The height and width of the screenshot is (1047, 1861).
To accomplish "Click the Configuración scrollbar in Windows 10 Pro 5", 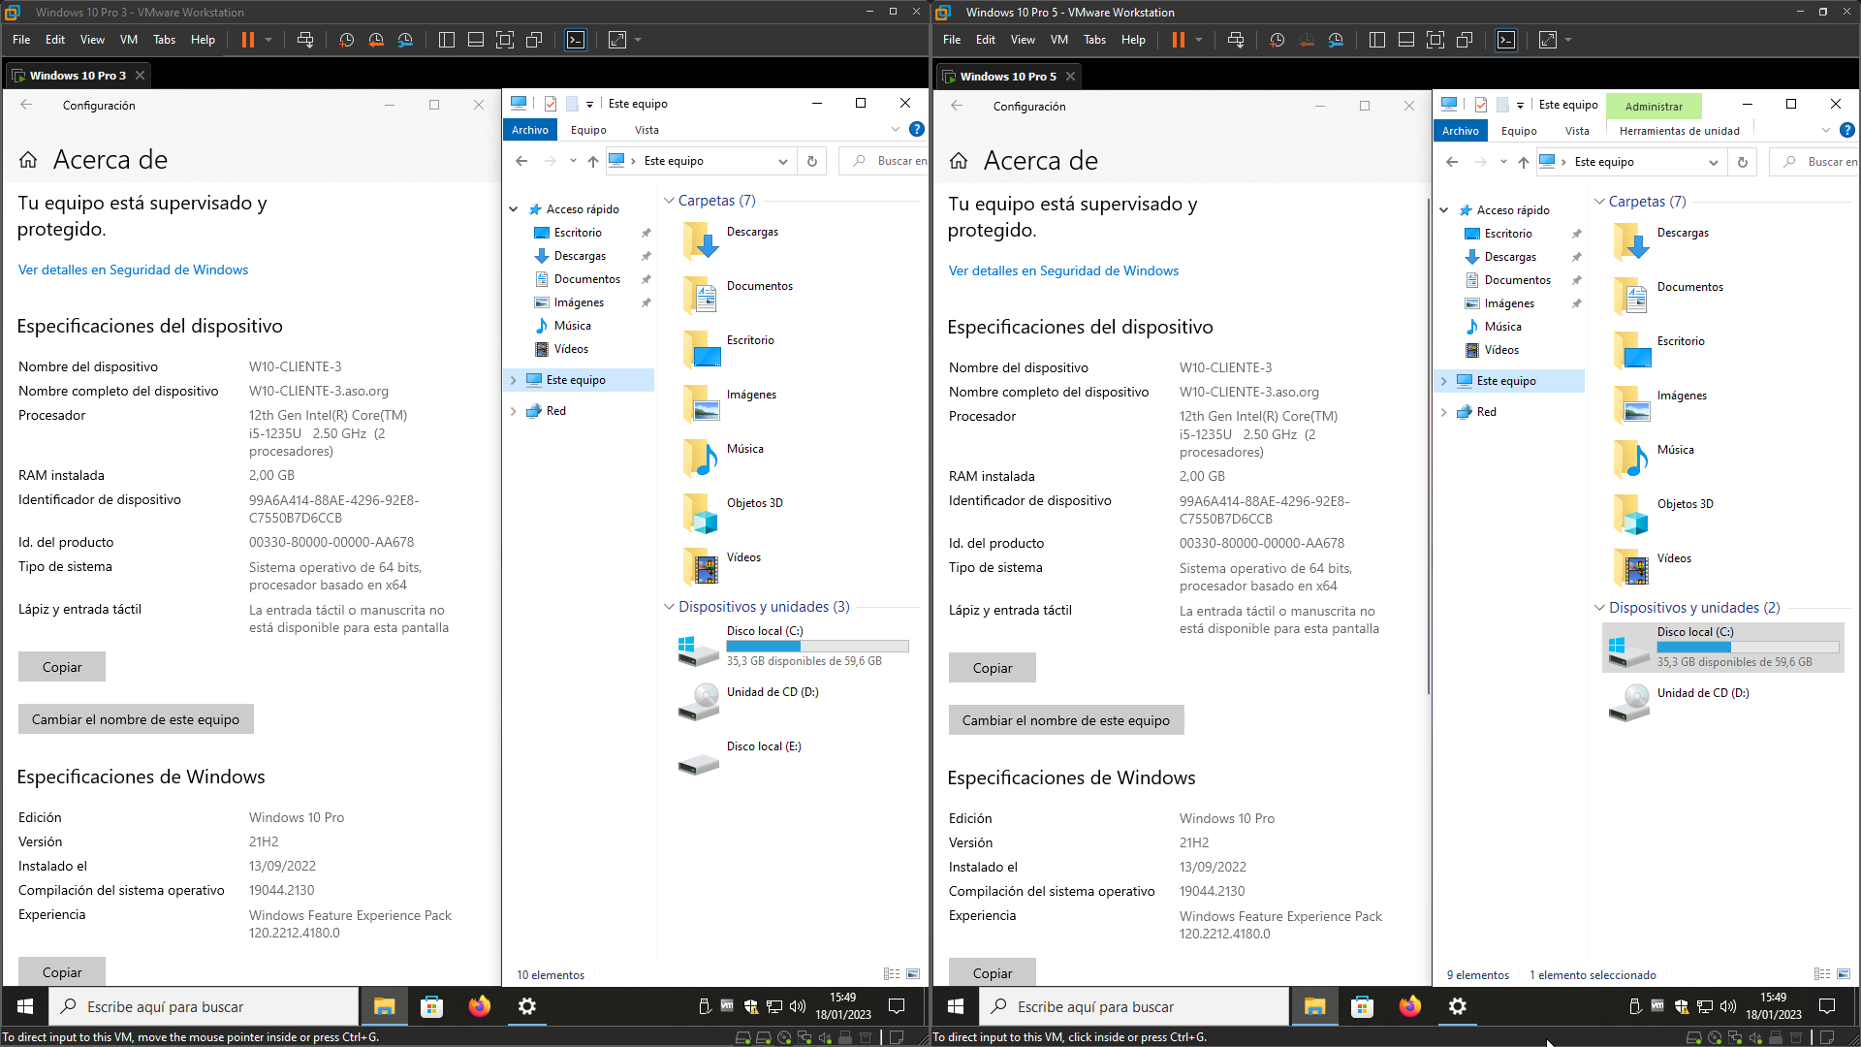I will [1428, 446].
